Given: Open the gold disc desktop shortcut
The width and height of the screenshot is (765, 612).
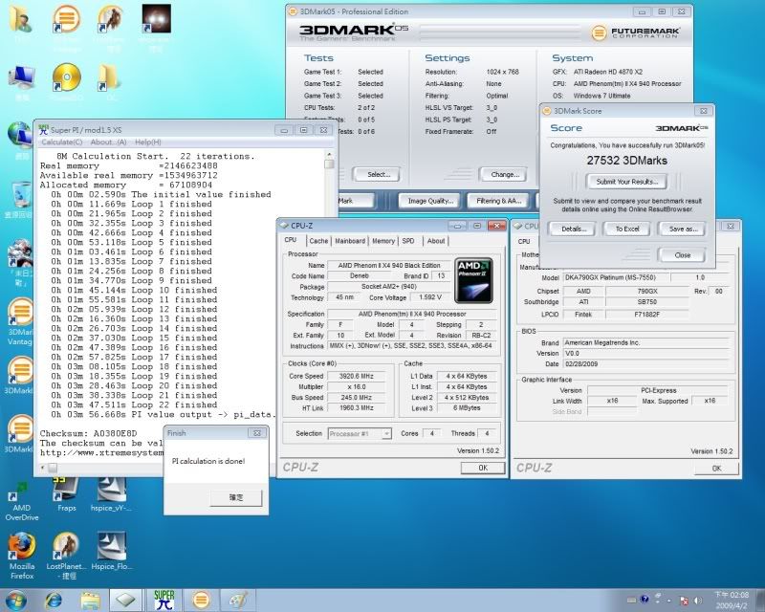Looking at the screenshot, I should [x=66, y=78].
